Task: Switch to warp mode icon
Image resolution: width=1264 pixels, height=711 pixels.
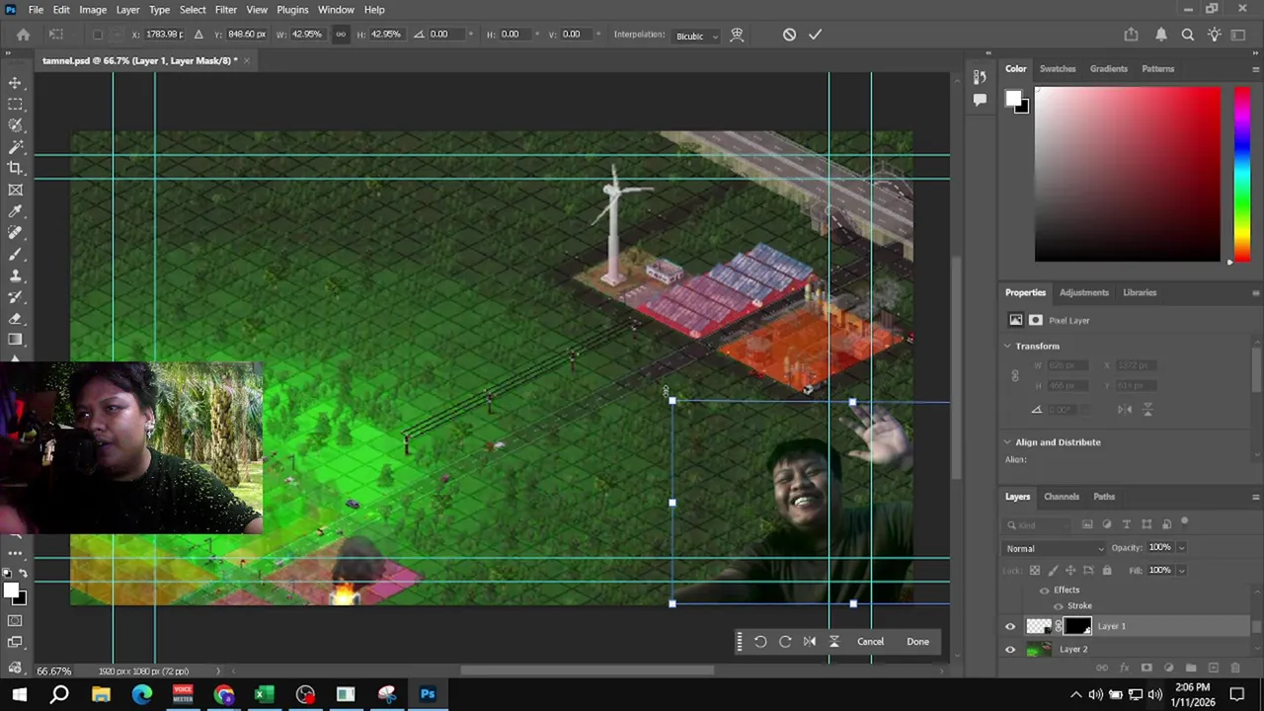Action: coord(737,35)
